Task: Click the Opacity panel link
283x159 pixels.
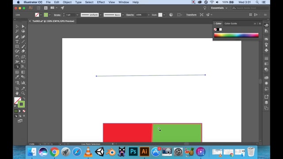Action: click(x=130, y=15)
